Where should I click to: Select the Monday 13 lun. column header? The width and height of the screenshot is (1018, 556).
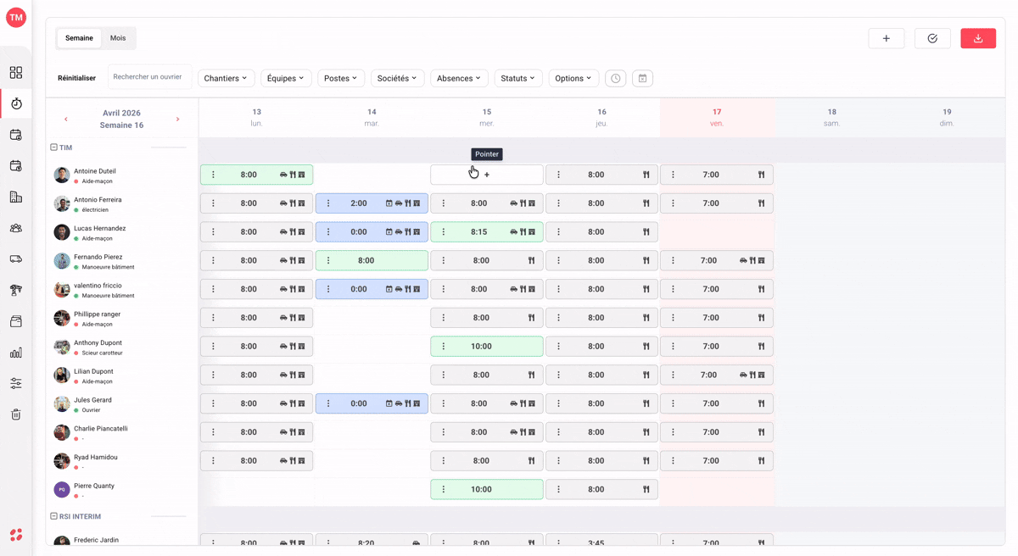[x=257, y=117]
